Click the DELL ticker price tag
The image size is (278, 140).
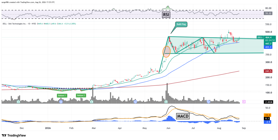[x=260, y=37]
